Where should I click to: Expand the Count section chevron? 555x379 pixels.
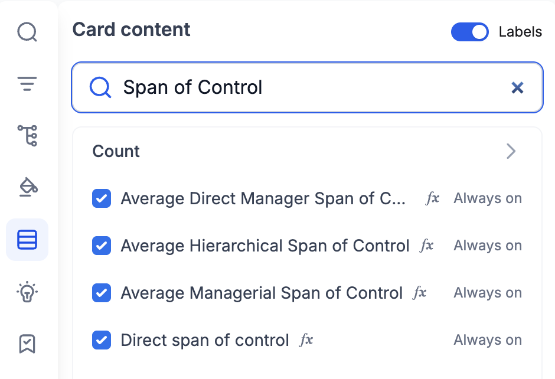(511, 152)
